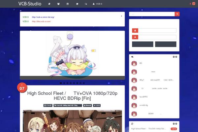Click the left dark button in the login panel
Image resolution: width=198 pixels, height=132 pixels.
(x=143, y=44)
